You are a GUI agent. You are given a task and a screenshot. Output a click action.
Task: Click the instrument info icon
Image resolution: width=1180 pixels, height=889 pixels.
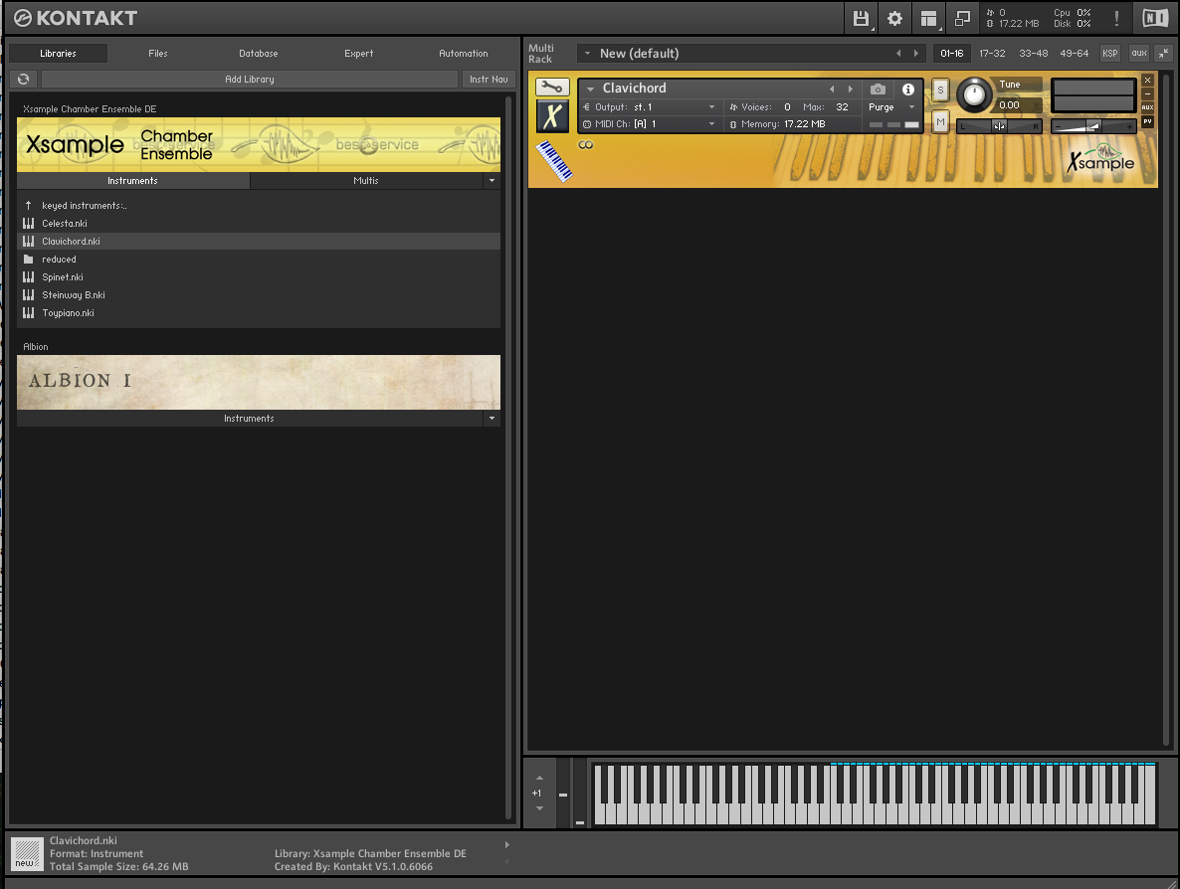(x=908, y=89)
